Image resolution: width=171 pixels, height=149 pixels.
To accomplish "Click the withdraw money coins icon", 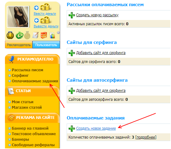I will pos(45,20).
